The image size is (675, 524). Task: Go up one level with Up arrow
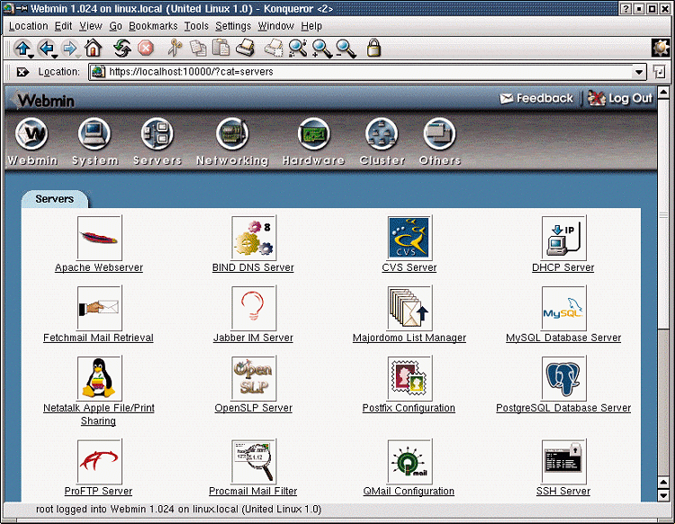coord(22,48)
